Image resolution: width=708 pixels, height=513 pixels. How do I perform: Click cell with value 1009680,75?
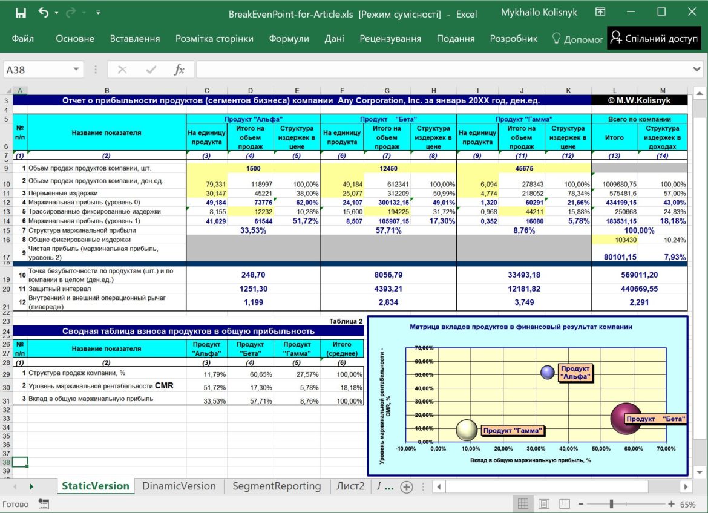click(615, 185)
